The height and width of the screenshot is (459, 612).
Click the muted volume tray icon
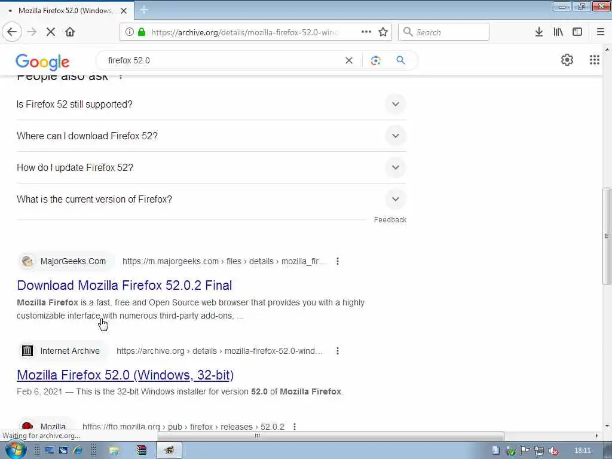coord(553,451)
